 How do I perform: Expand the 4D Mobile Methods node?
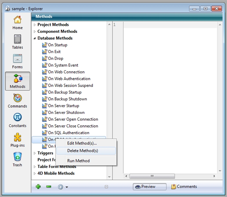(35, 174)
